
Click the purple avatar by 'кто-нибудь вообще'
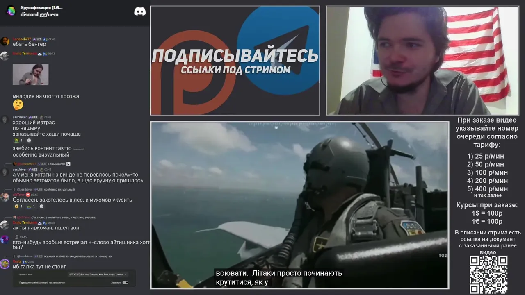pos(5,239)
